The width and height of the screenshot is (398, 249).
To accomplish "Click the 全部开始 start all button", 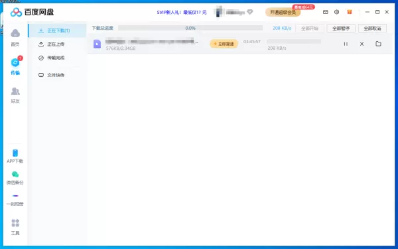I will coord(310,28).
